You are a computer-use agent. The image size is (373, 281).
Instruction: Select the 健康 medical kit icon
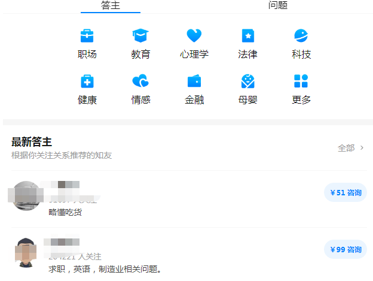click(87, 81)
